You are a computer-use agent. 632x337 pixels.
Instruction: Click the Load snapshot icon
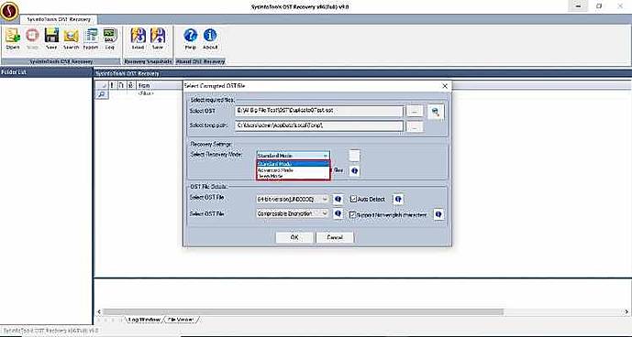coord(138,39)
